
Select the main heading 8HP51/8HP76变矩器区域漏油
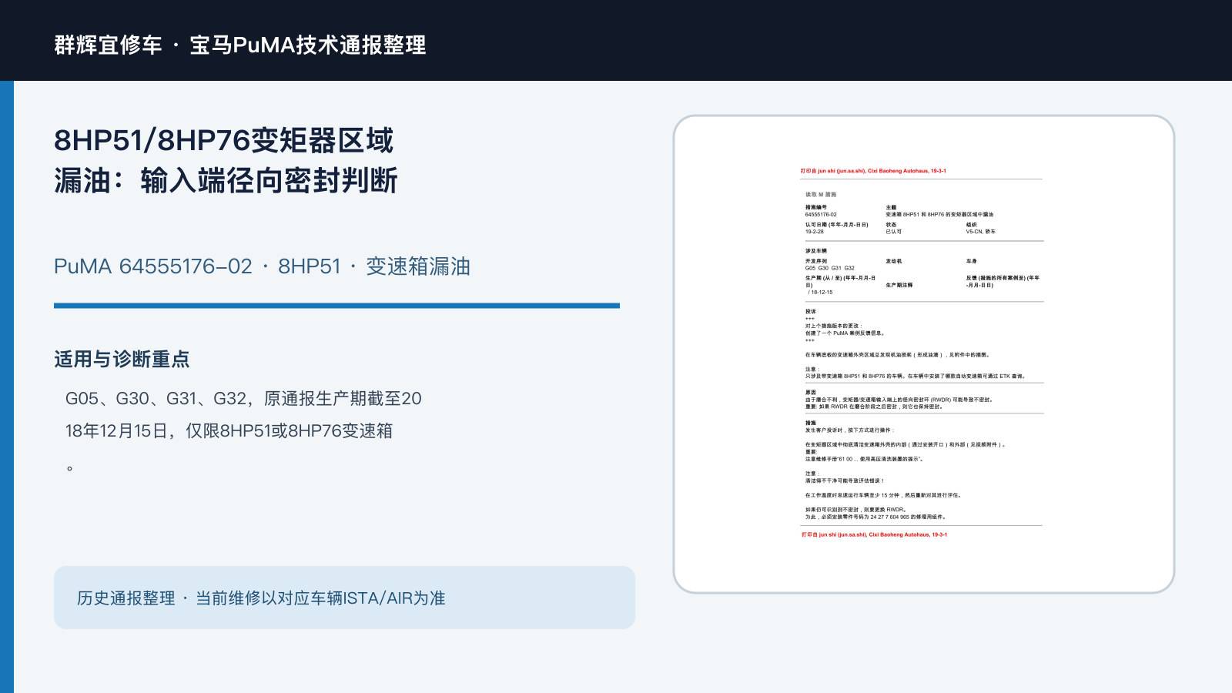pos(225,161)
